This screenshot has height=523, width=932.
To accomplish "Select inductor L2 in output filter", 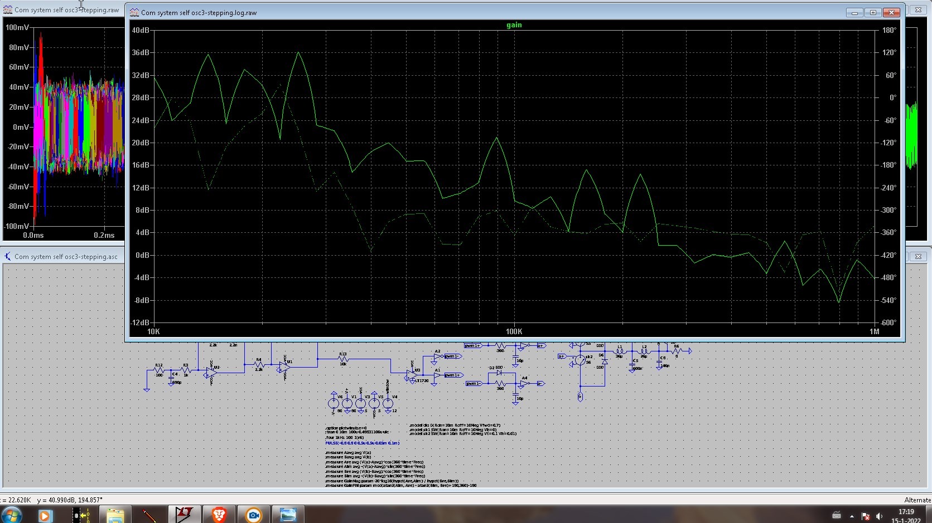I will [644, 351].
